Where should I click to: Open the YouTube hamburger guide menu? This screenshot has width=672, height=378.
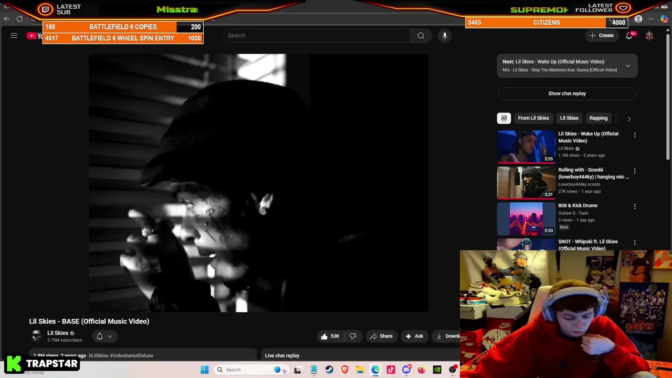point(14,36)
